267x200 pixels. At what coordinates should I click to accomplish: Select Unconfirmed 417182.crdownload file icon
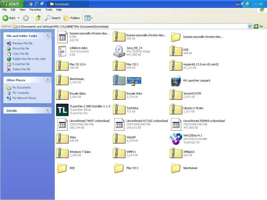coord(119,124)
